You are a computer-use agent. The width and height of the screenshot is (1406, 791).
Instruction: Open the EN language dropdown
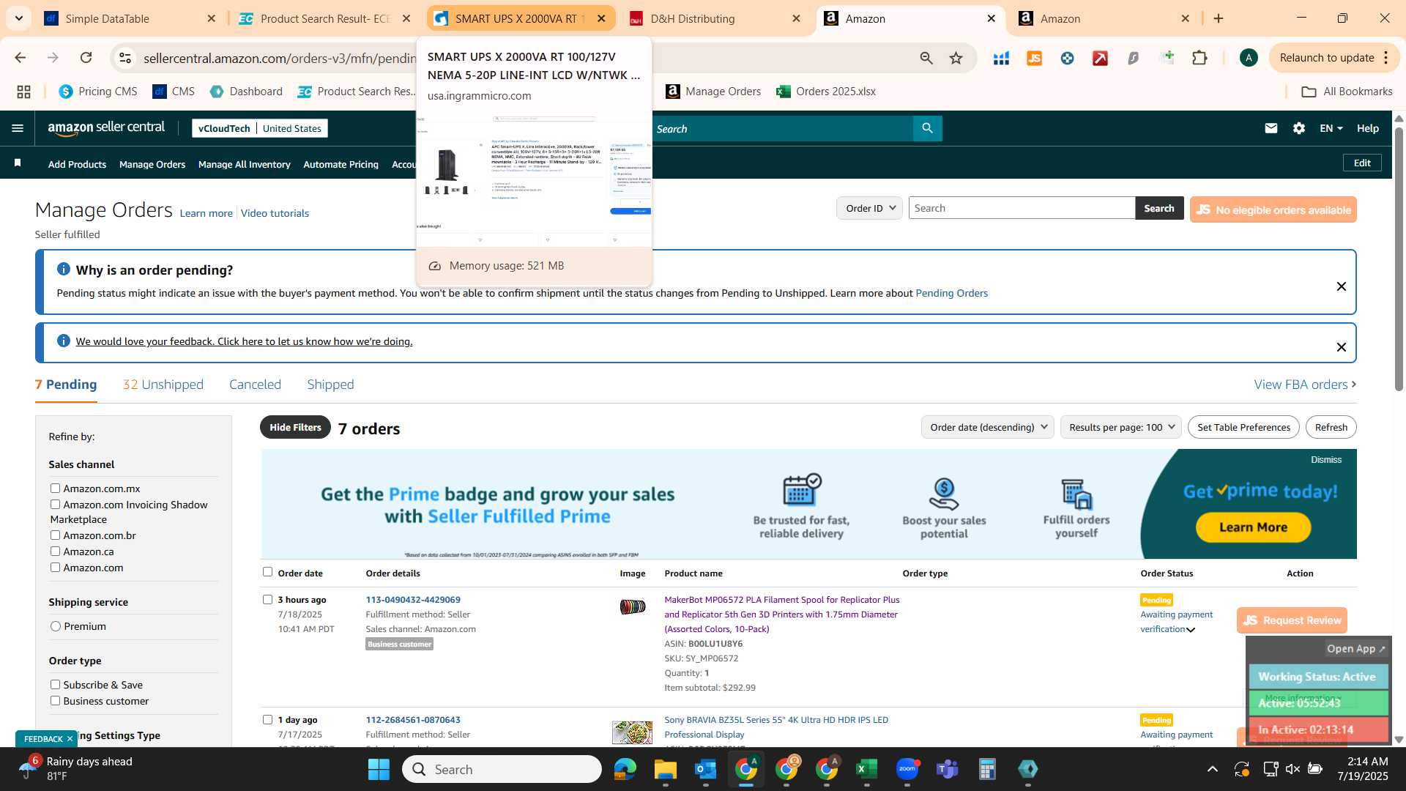click(1331, 128)
